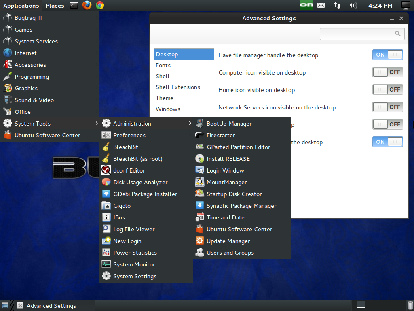The image size is (414, 311).
Task: Click the MountManager penguin icon
Action: click(200, 182)
